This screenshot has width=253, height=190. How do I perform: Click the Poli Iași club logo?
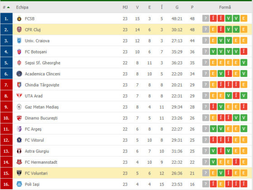pos(19,184)
